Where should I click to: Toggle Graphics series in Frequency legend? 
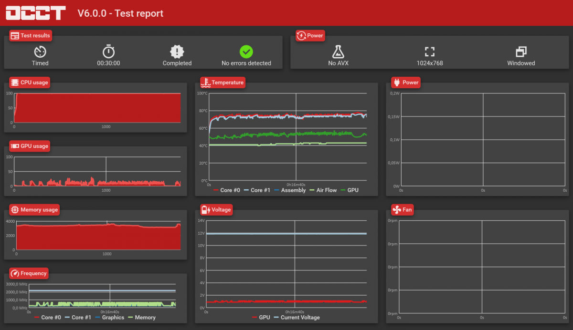109,318
